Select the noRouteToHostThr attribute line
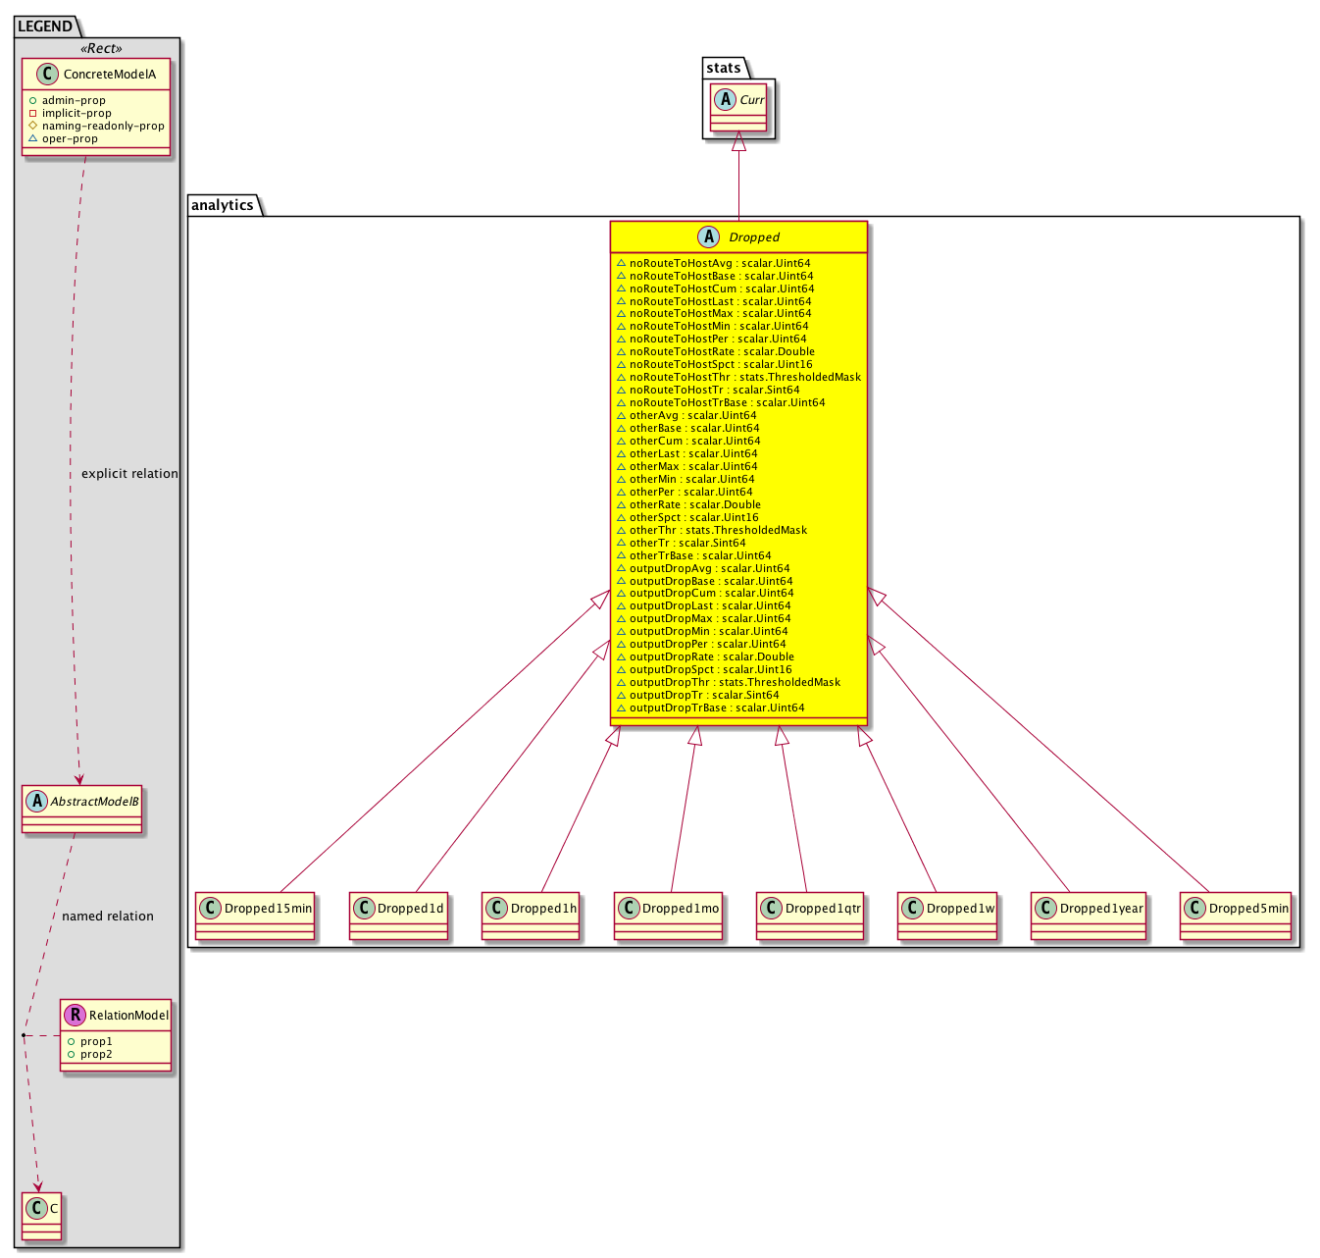Image resolution: width=1320 pixels, height=1258 pixels. tap(744, 377)
